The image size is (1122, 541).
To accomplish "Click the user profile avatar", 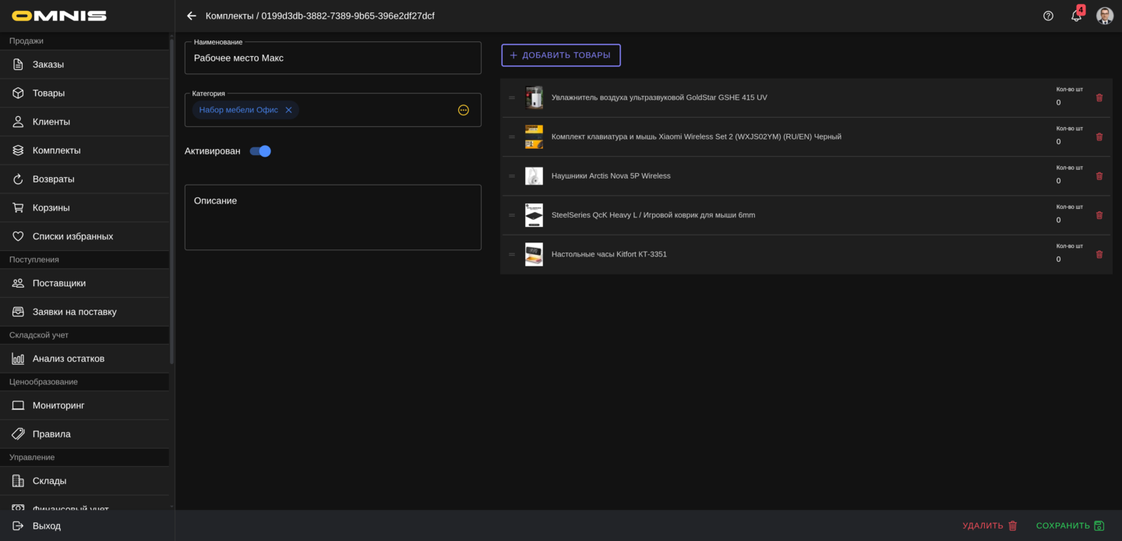I will click(1104, 16).
